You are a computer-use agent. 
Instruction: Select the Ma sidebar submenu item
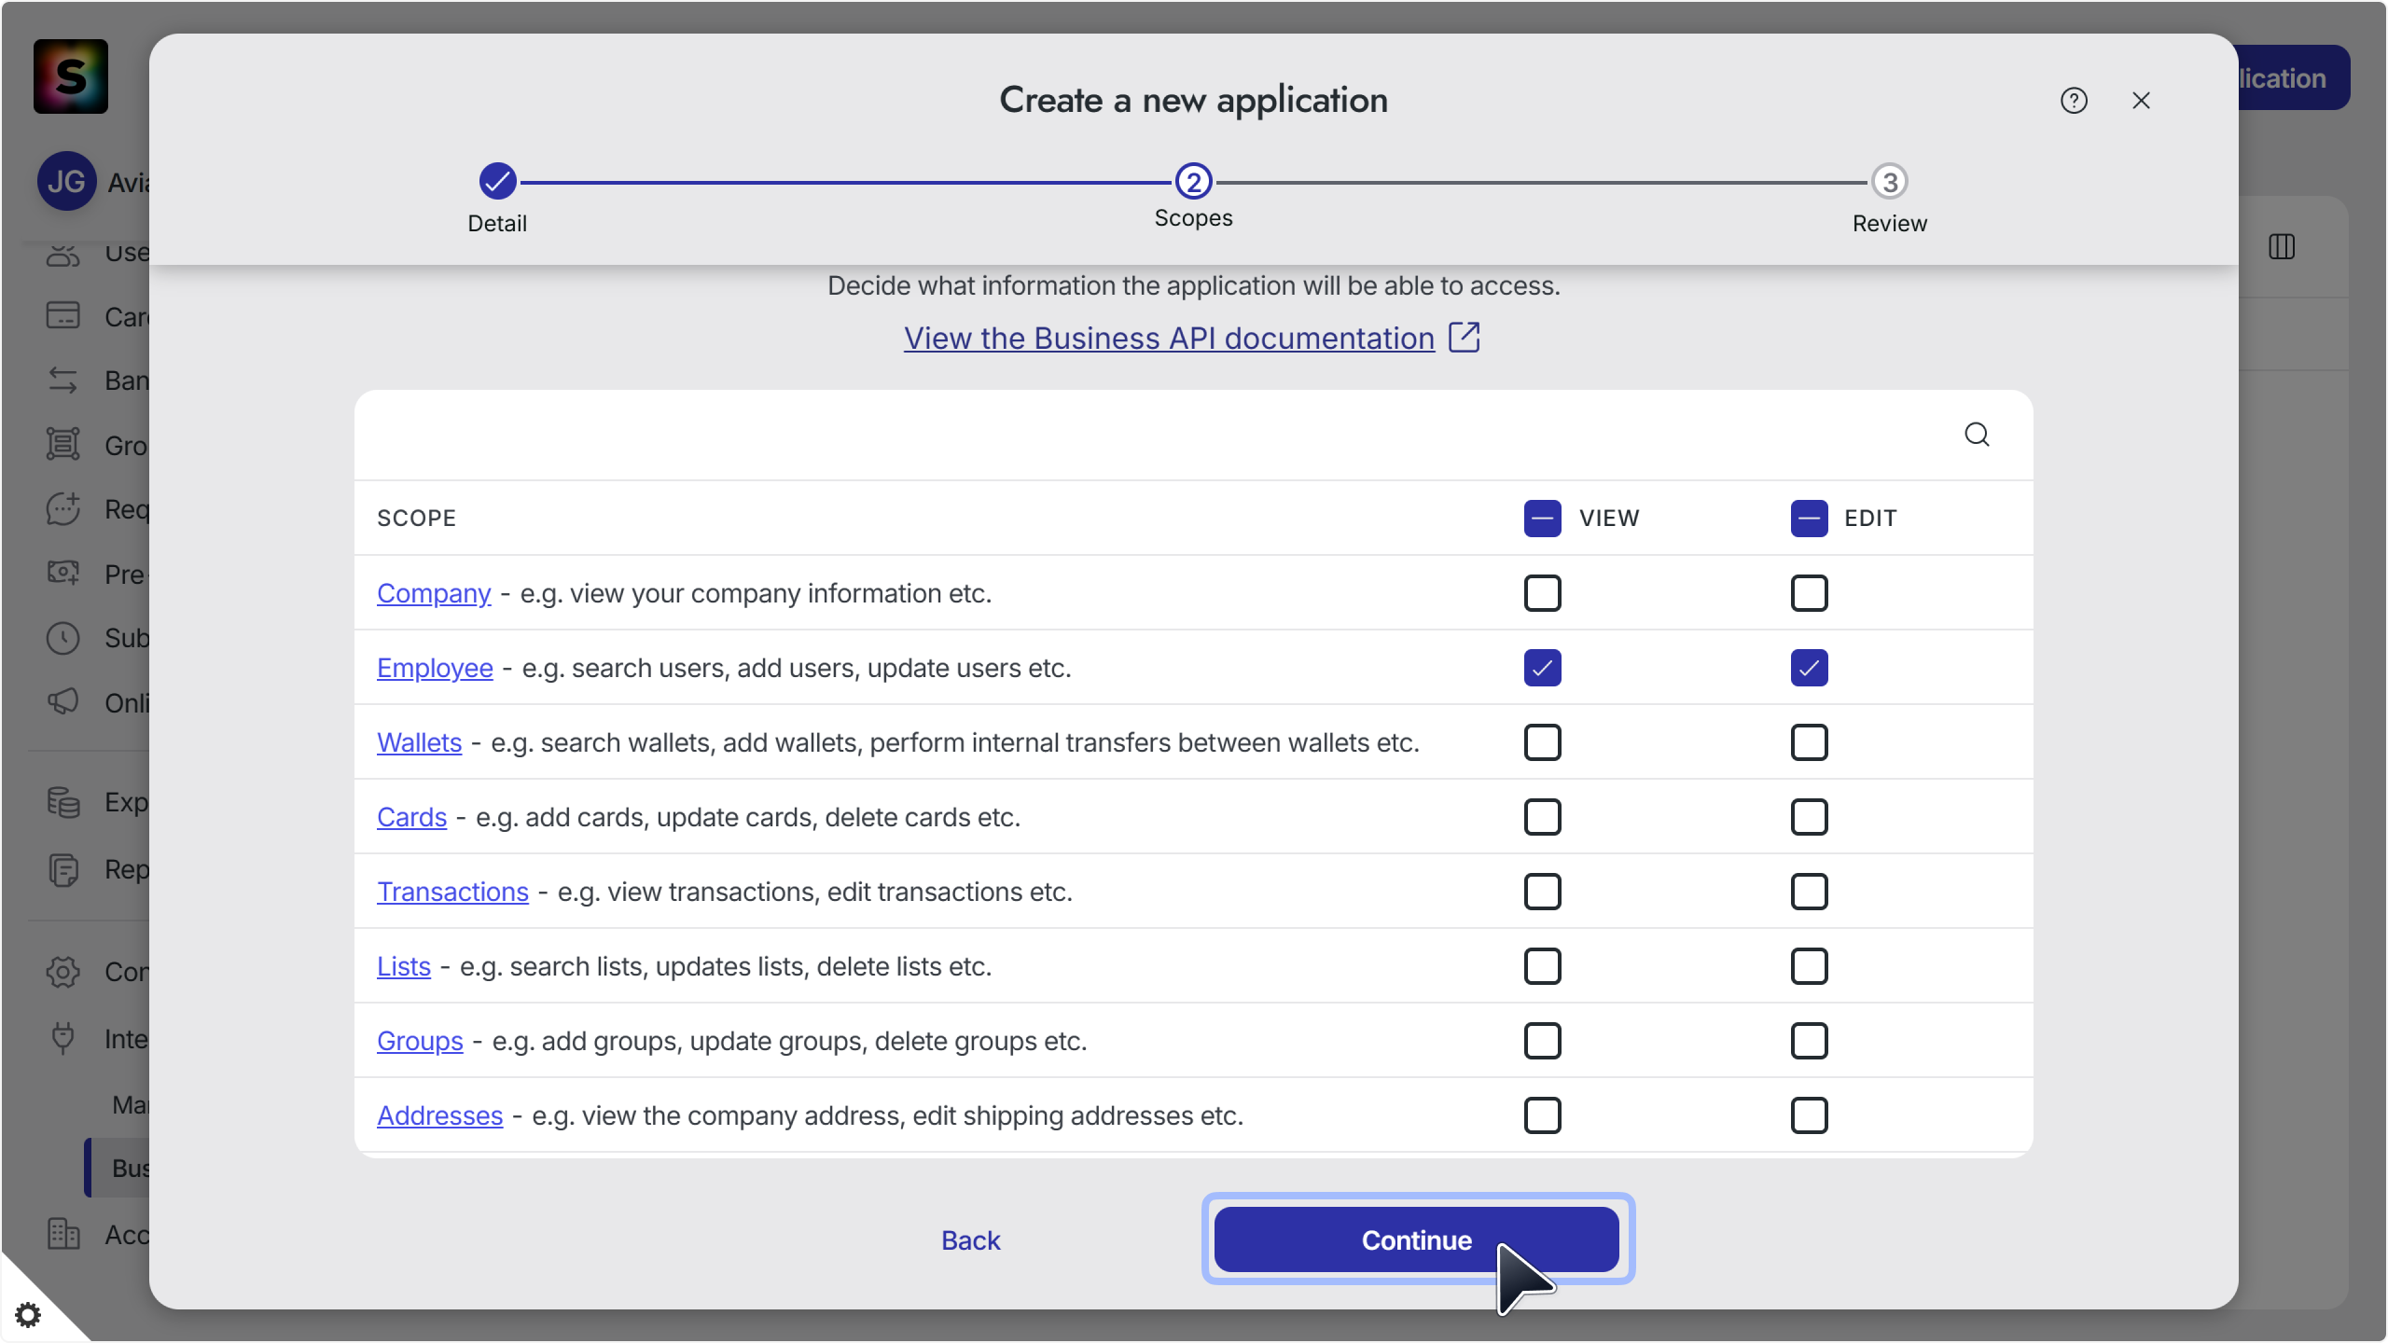click(x=131, y=1104)
